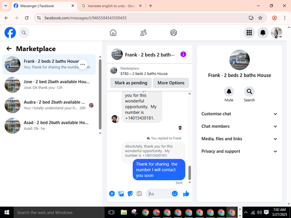Open Frank's listing photo in details panel
The image size is (291, 218).
[240, 60]
